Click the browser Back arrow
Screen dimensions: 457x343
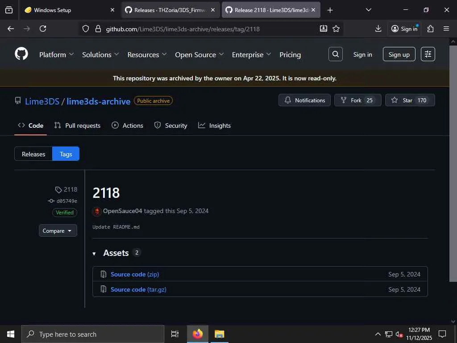pyautogui.click(x=11, y=29)
